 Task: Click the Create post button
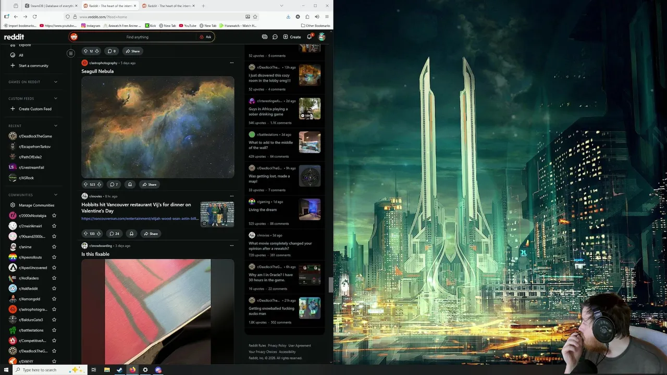[292, 37]
